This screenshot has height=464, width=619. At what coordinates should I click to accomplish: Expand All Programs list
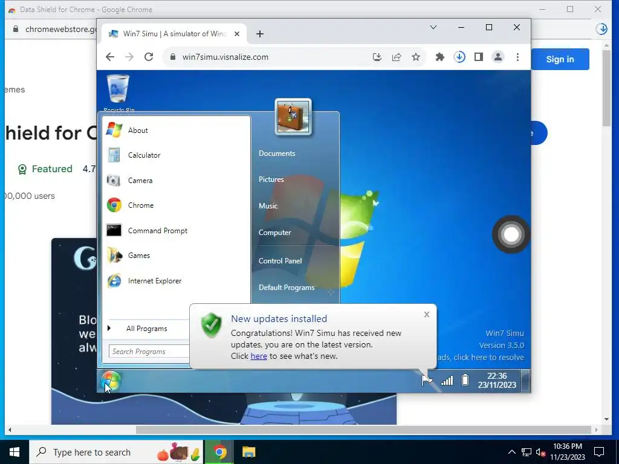tap(146, 328)
